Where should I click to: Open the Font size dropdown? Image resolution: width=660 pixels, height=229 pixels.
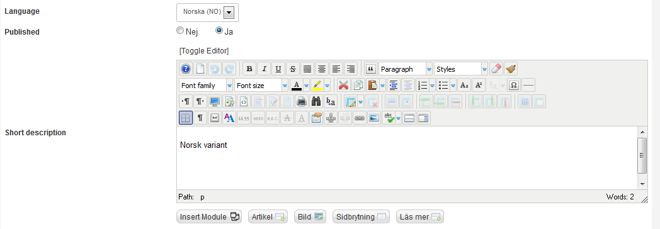(261, 86)
